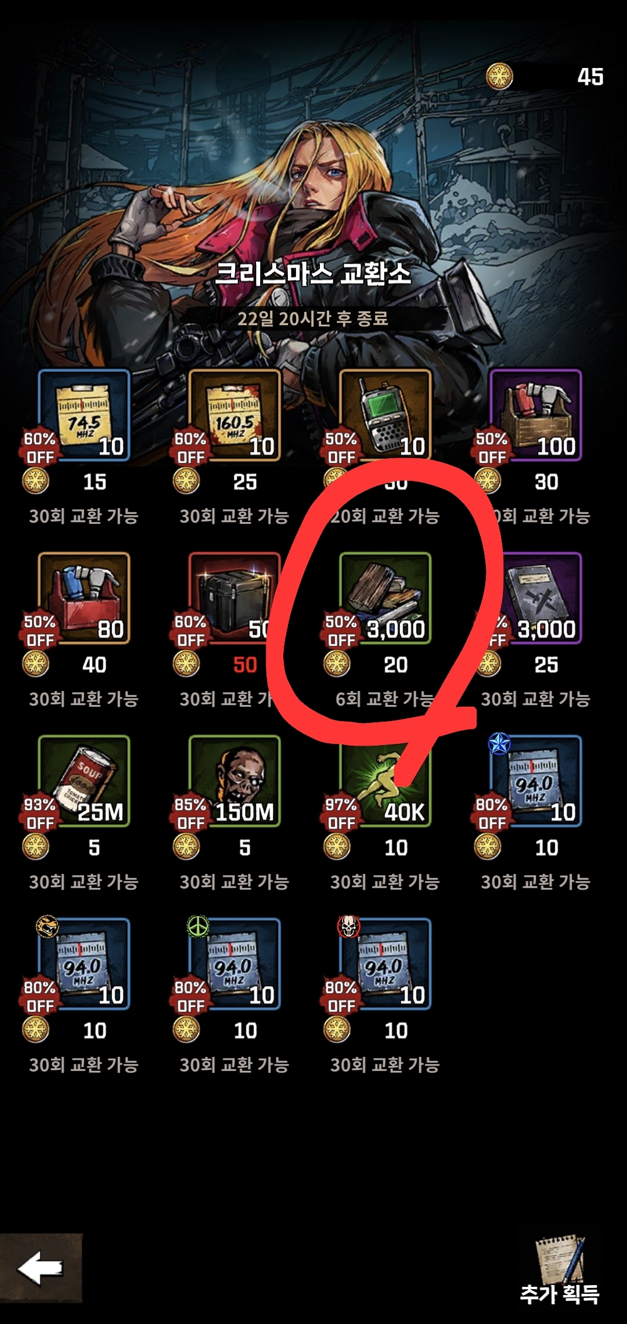627x1324 pixels.
Task: Tap the 크리스마스 교환소 title banner
Action: 313,274
